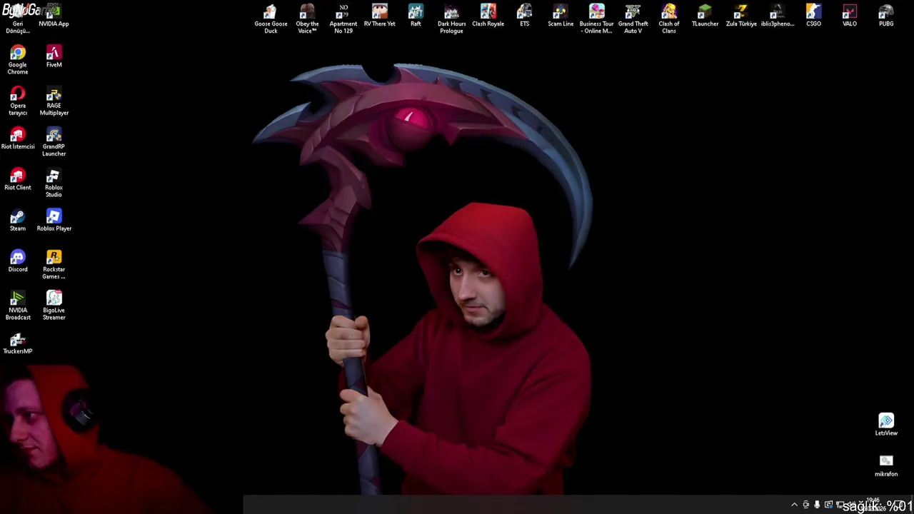Open the iblis3pheno desktop shortcut
Screen dimensions: 914x514
[778, 15]
